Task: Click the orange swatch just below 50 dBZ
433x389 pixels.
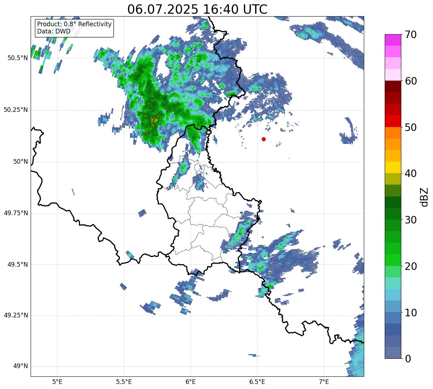Action: pyautogui.click(x=393, y=133)
